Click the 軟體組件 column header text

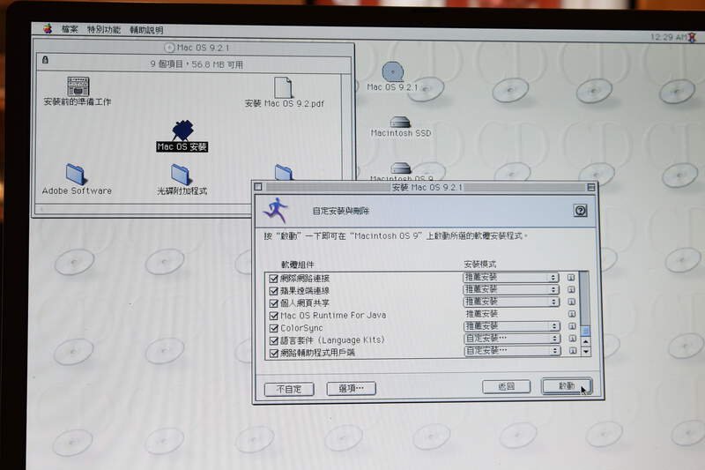coord(298,265)
